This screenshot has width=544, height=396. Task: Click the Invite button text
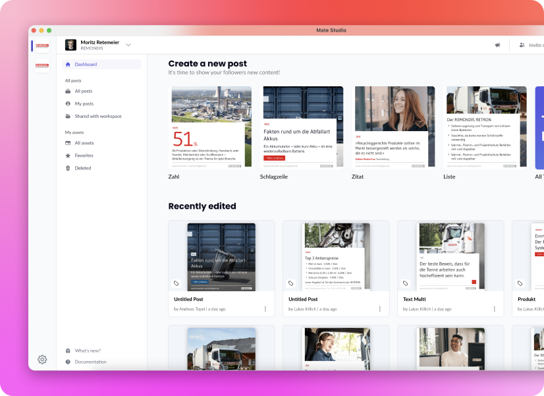pos(536,45)
